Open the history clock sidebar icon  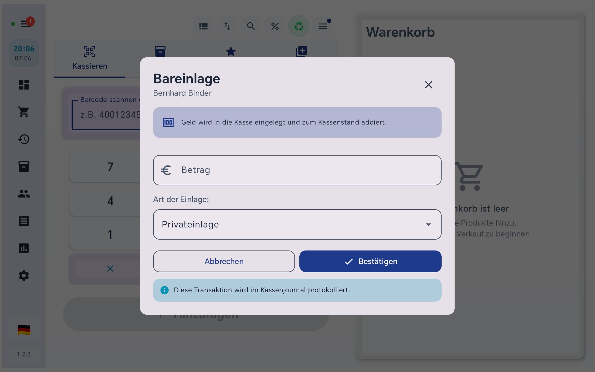(x=24, y=139)
